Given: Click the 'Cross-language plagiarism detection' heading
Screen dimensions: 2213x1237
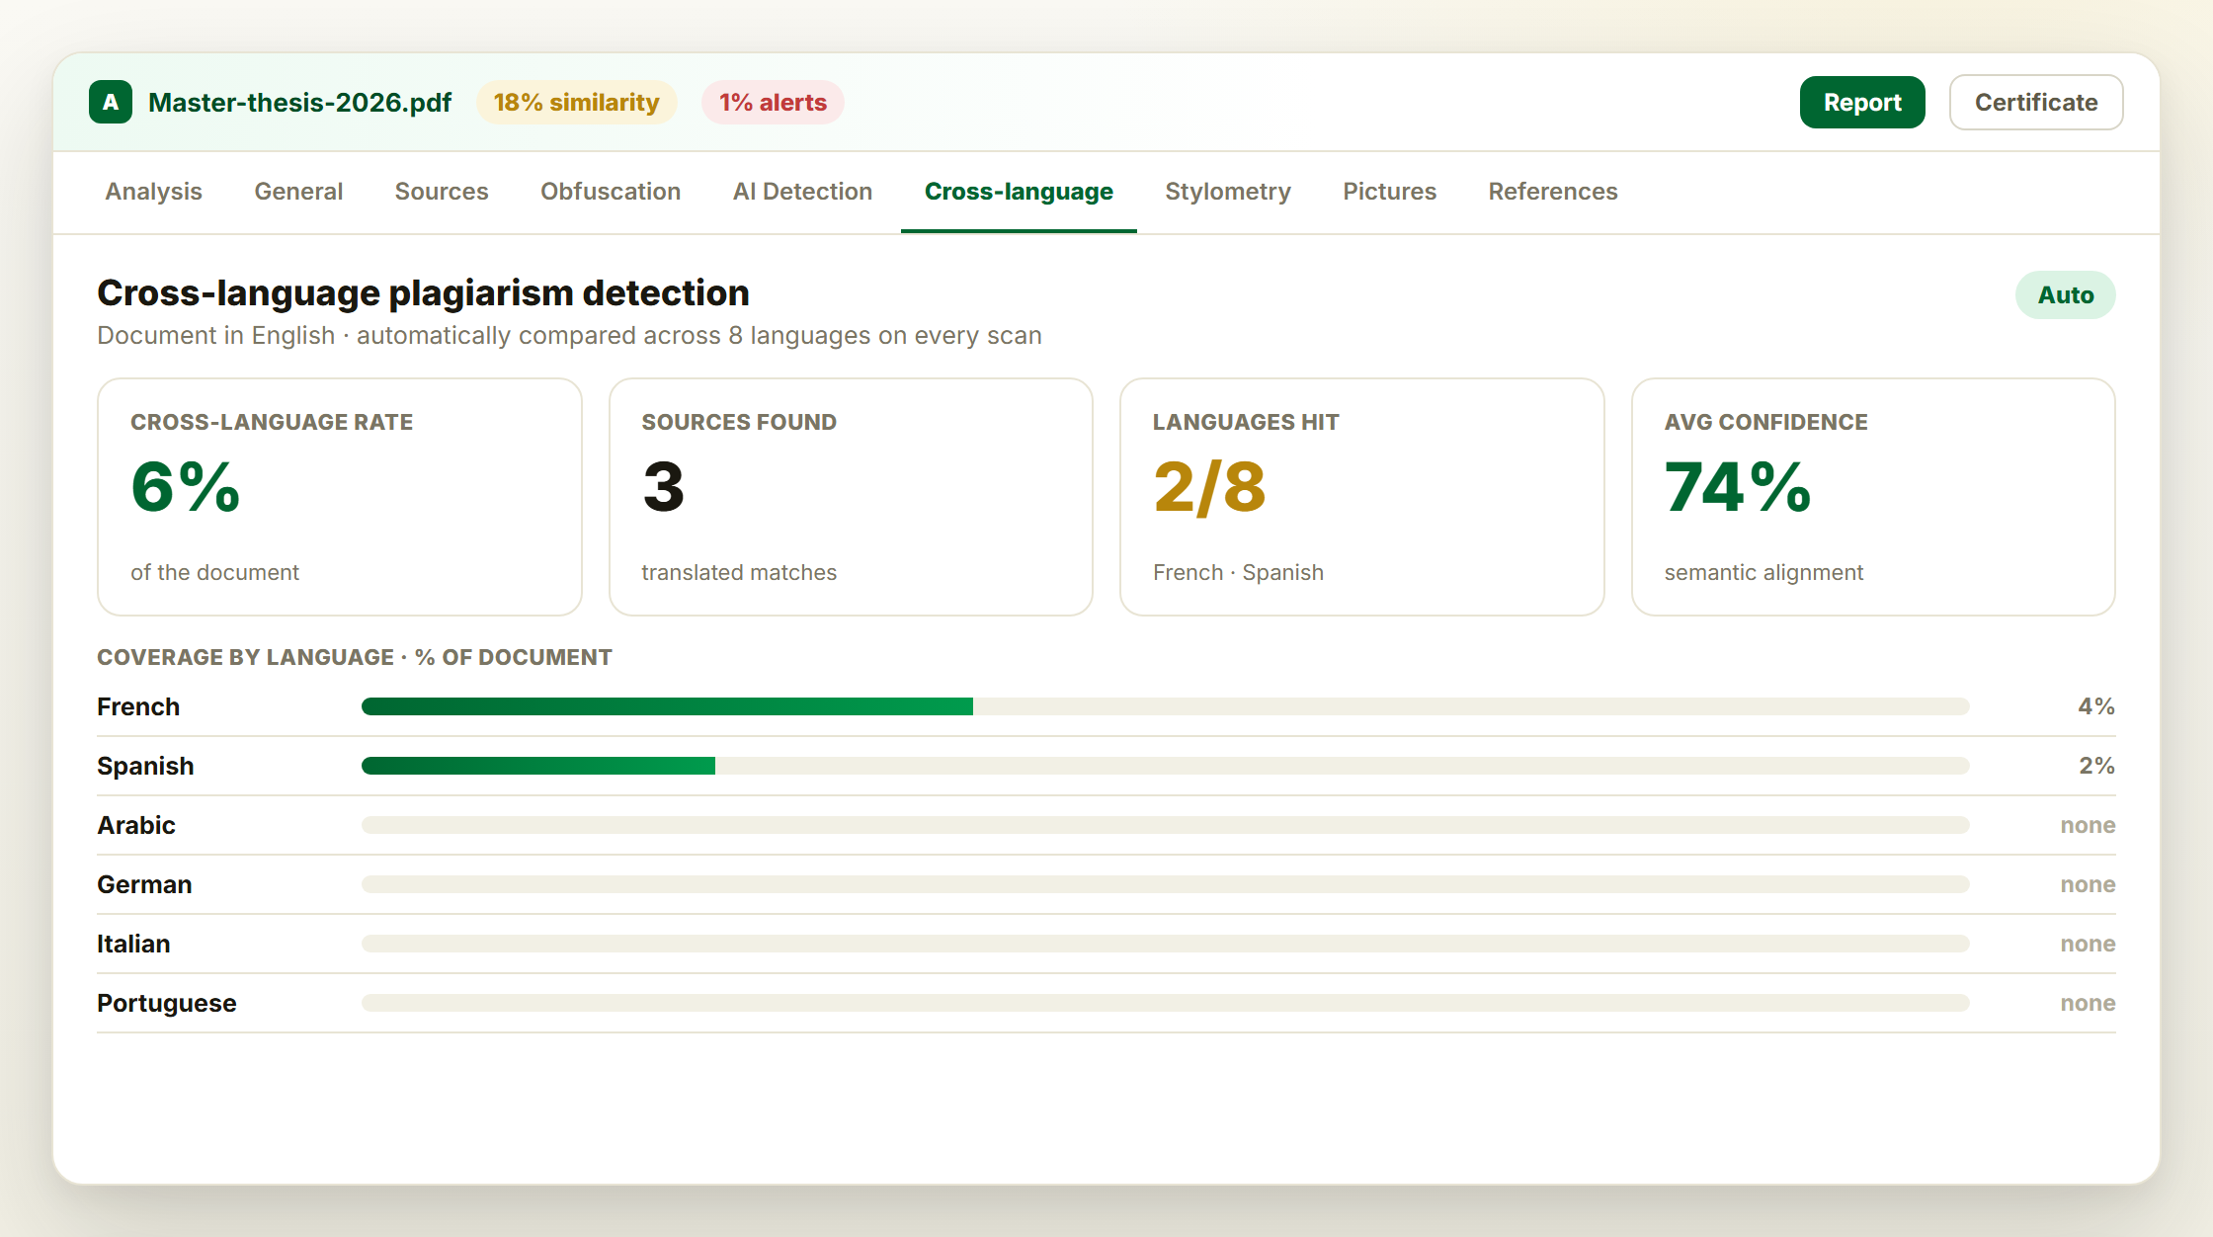Looking at the screenshot, I should 423,293.
